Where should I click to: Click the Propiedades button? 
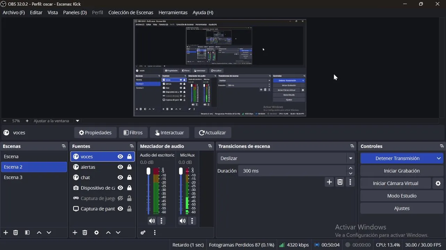(95, 133)
